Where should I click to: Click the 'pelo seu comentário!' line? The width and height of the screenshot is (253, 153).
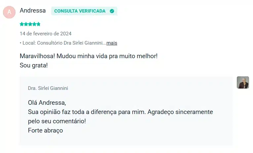pos(57,121)
